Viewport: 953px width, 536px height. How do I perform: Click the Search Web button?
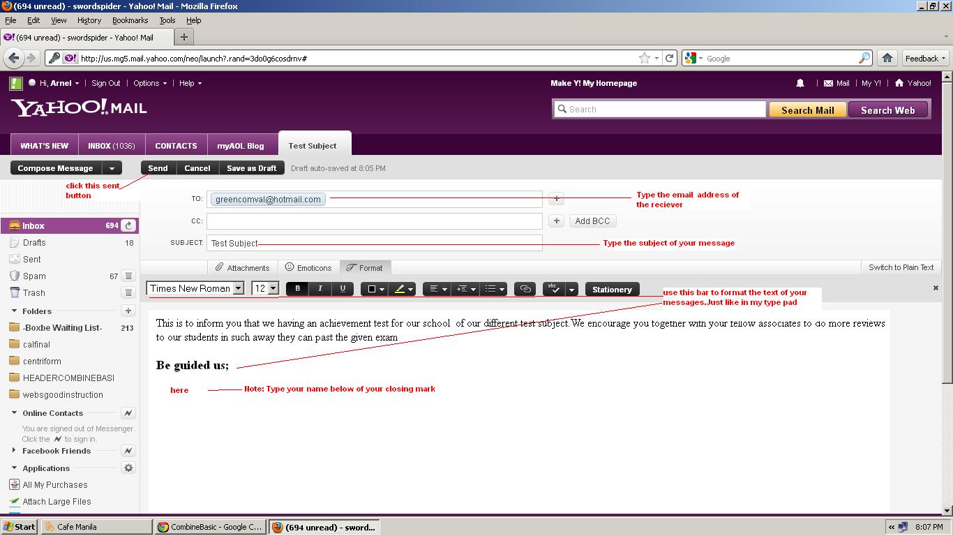click(x=887, y=110)
